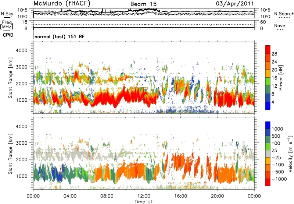Click the "4" label on the Power colorbar
The width and height of the screenshot is (294, 204).
coord(273,102)
